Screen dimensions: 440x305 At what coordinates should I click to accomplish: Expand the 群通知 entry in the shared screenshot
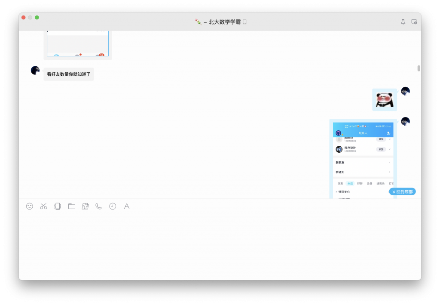pos(363,172)
